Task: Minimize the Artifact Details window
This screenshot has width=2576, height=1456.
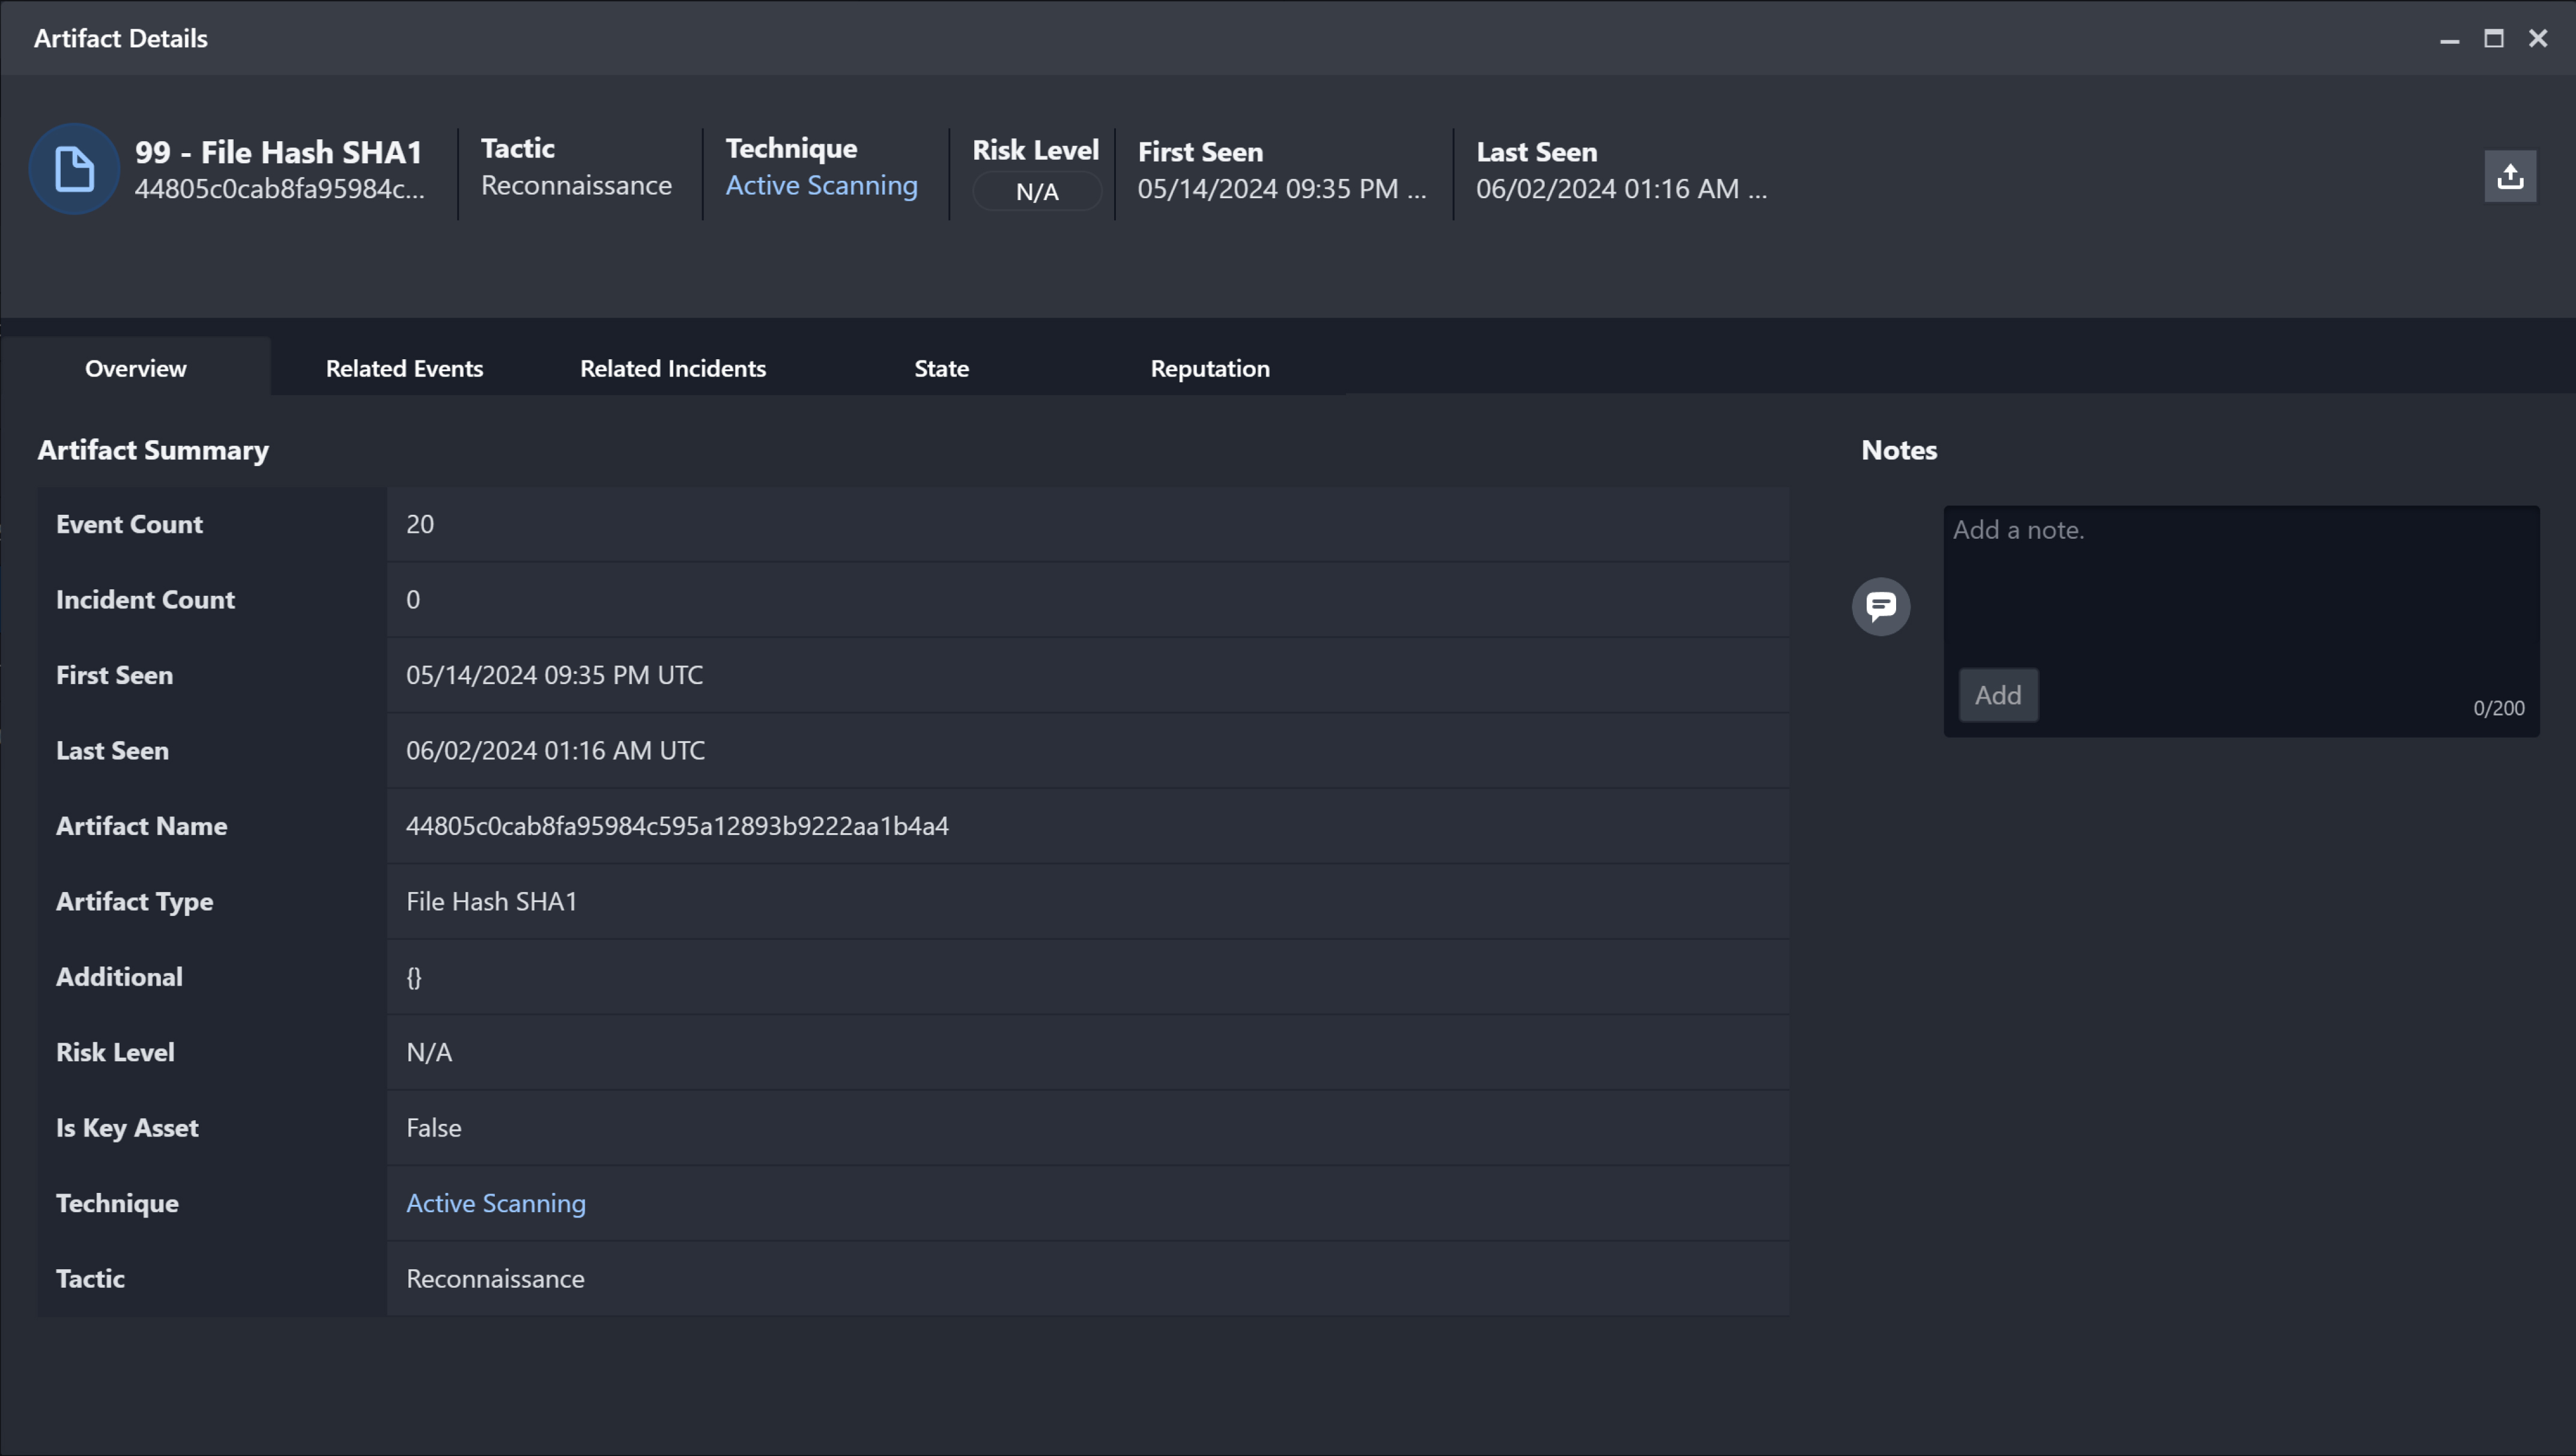Action: pos(2449,39)
